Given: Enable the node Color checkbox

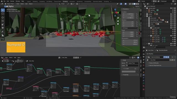Looking at the screenshot, I should (125, 68).
